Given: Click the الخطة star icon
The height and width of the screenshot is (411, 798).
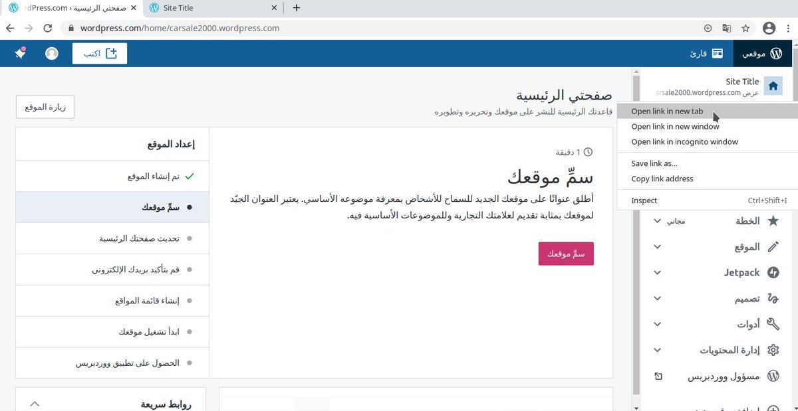Looking at the screenshot, I should point(773,221).
